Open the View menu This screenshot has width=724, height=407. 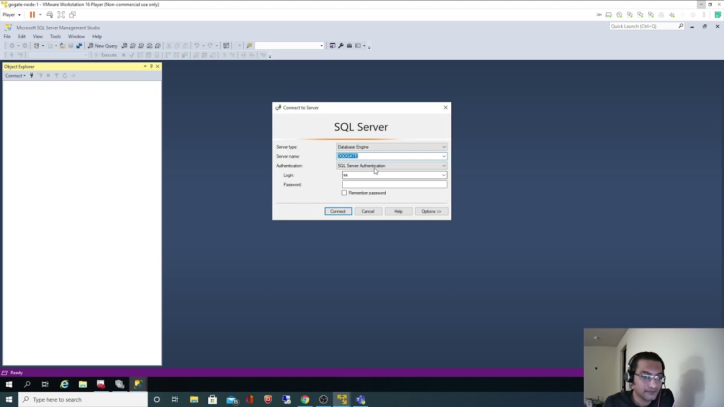click(38, 37)
